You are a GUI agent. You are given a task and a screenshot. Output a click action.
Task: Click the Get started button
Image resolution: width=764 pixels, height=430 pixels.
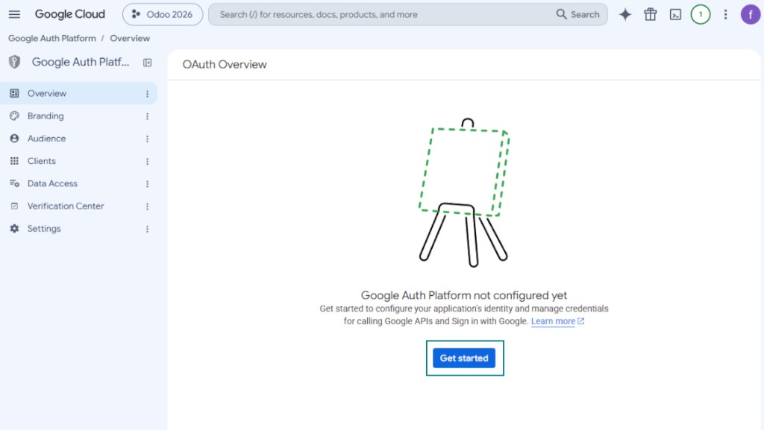464,358
